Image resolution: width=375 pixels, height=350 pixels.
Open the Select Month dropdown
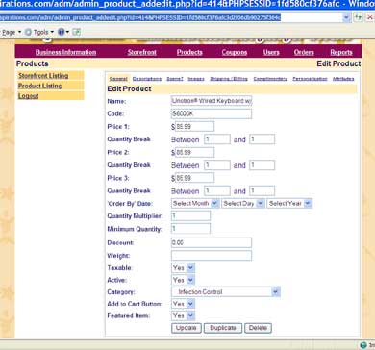coord(195,204)
